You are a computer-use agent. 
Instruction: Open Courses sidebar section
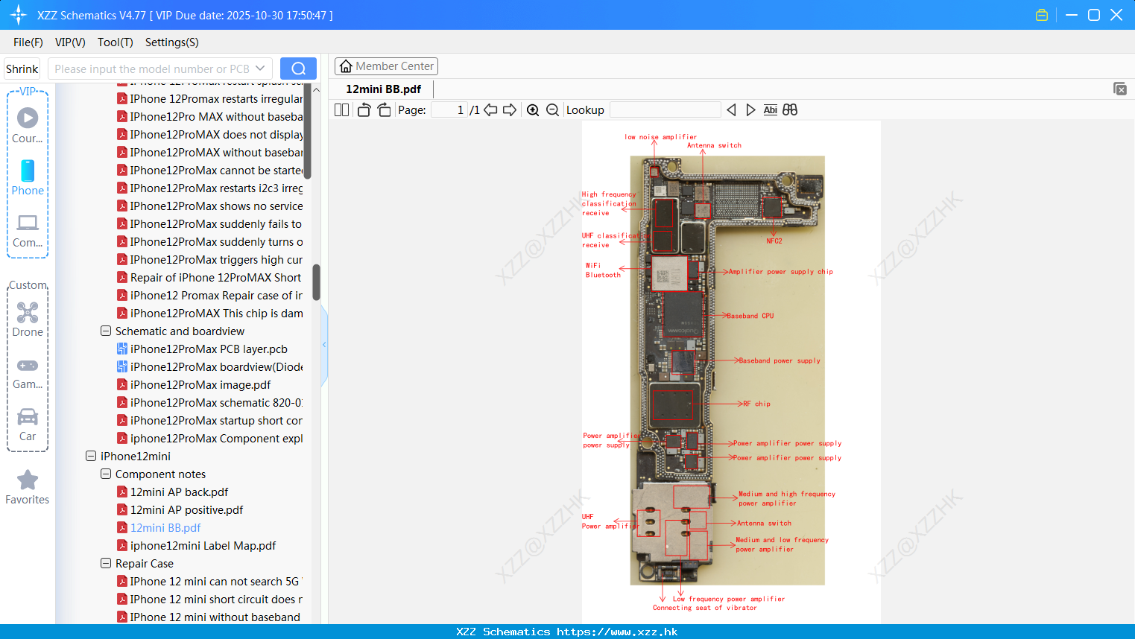pos(28,125)
